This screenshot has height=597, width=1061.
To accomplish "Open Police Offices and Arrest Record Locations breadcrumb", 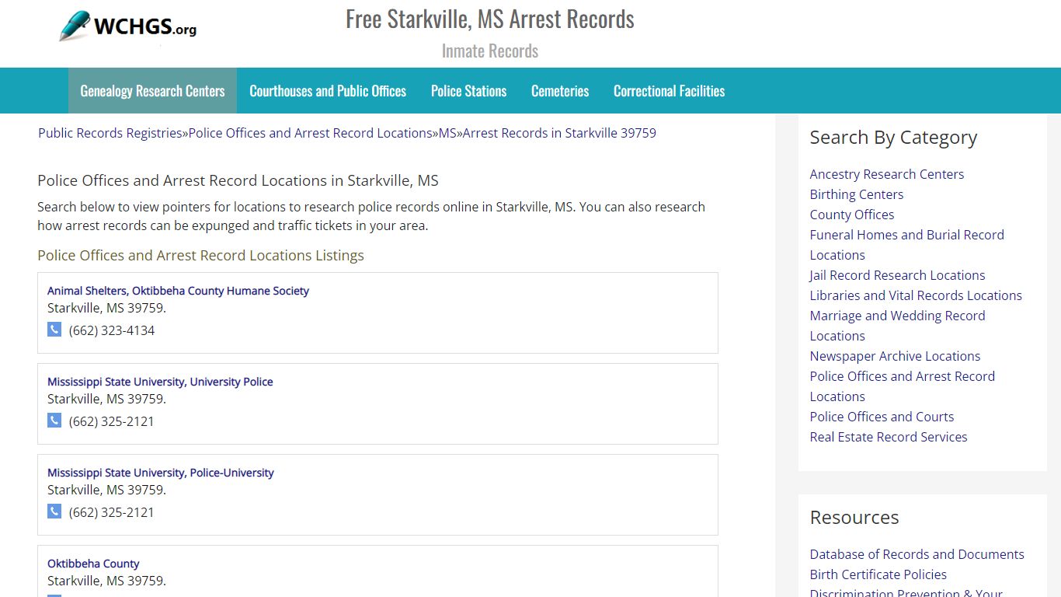I will [311, 133].
